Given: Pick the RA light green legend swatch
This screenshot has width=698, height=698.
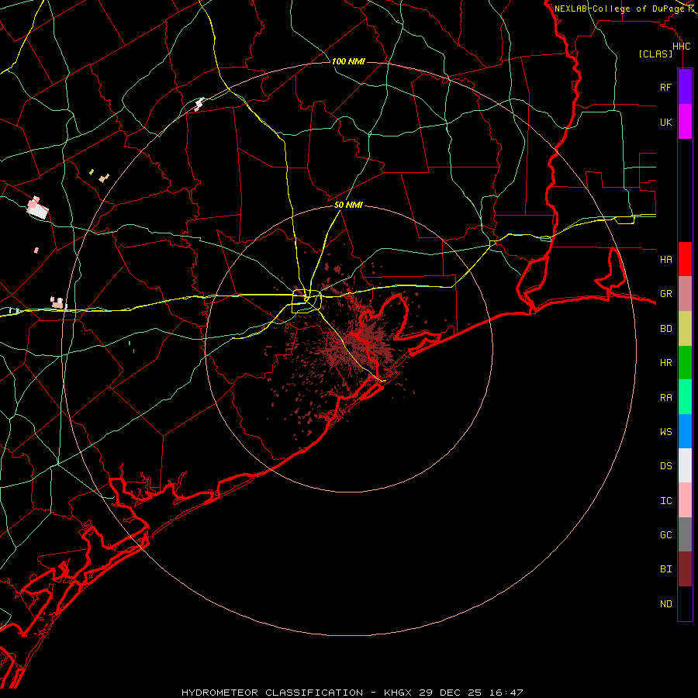Looking at the screenshot, I should (685, 397).
